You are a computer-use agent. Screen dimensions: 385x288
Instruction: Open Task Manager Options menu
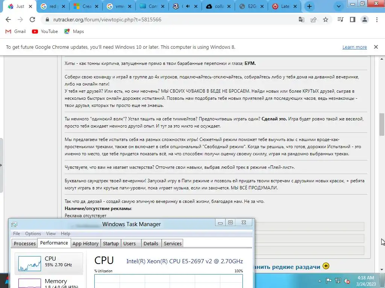pyautogui.click(x=33, y=234)
